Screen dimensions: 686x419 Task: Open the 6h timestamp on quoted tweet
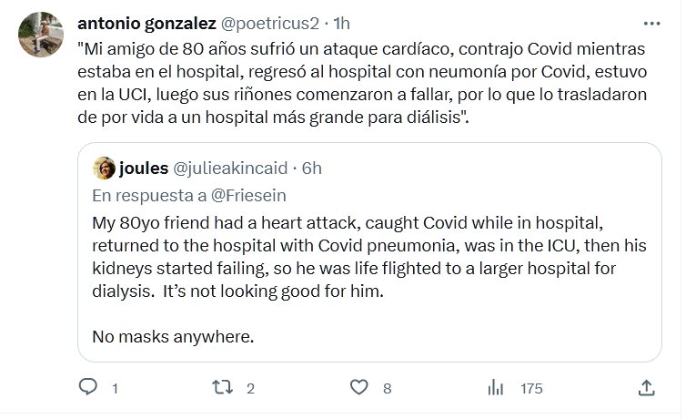coord(311,168)
